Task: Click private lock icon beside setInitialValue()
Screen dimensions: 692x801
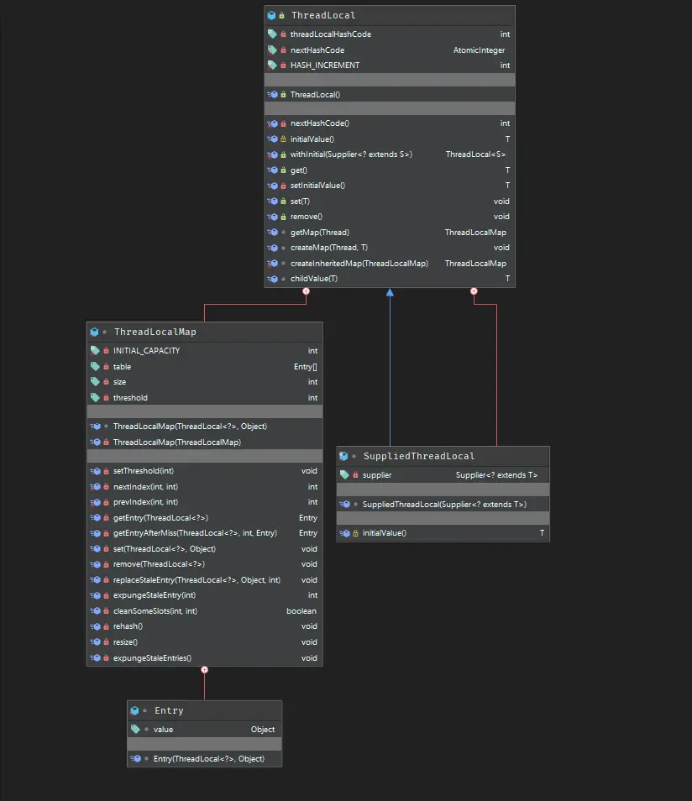Action: point(283,186)
